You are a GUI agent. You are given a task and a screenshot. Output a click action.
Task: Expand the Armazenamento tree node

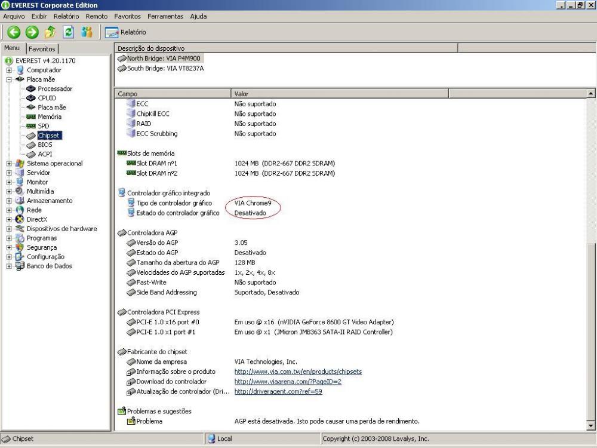[10, 201]
